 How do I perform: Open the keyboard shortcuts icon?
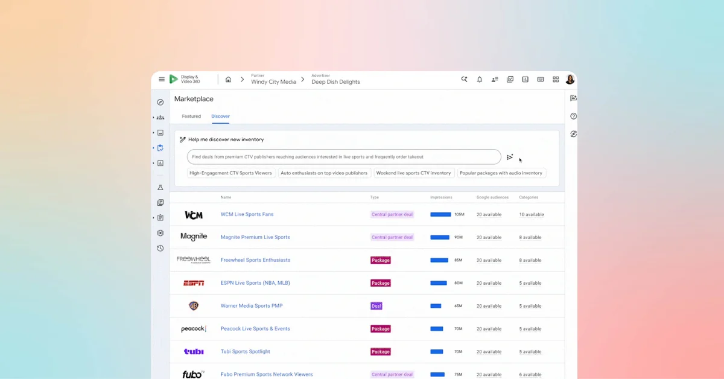541,79
